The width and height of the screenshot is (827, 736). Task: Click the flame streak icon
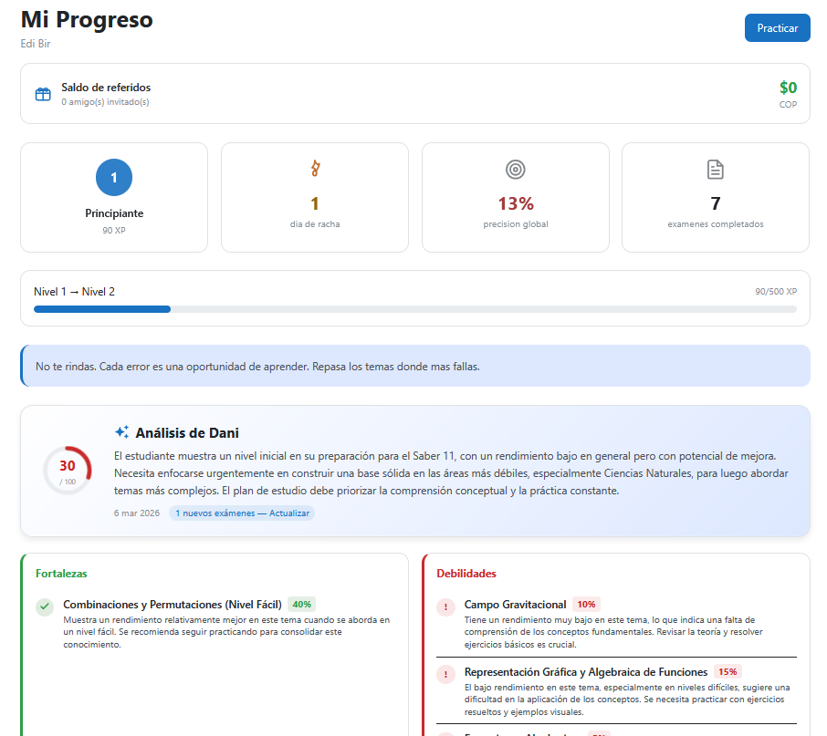pos(315,169)
